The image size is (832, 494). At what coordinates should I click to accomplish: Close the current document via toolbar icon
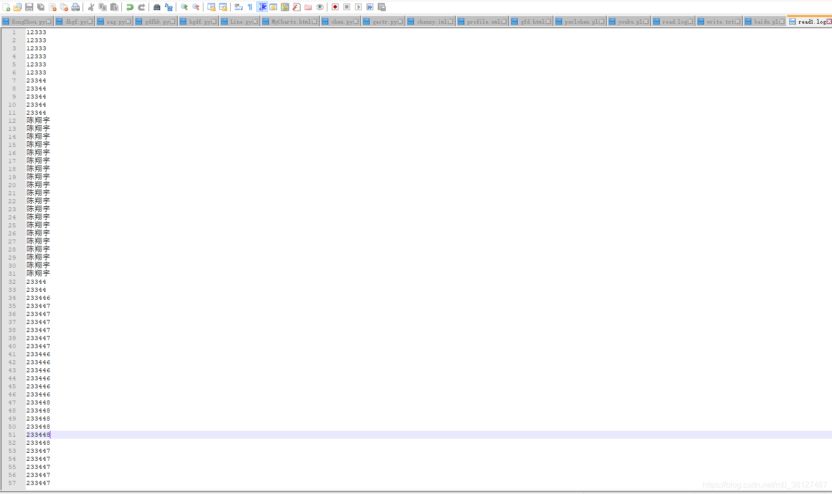(52, 7)
